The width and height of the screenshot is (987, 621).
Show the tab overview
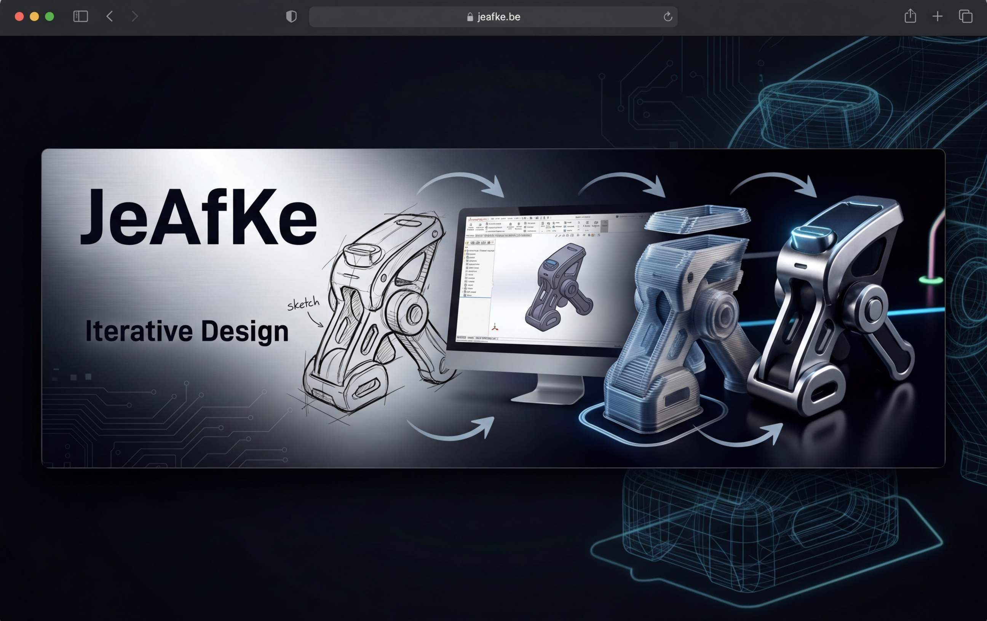tap(965, 16)
